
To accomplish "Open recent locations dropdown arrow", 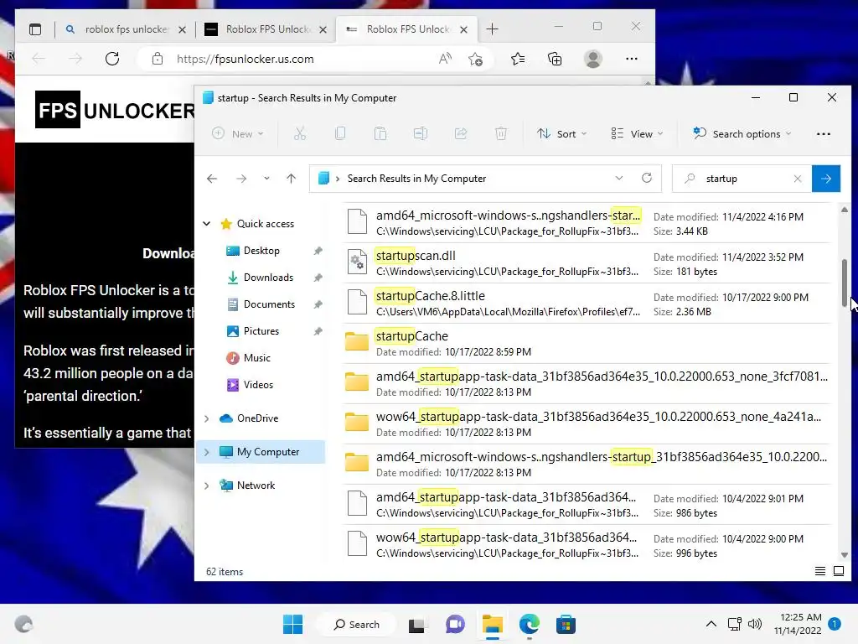I will tap(266, 179).
